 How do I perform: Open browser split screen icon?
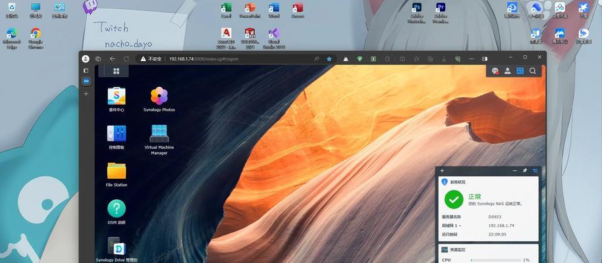402,59
